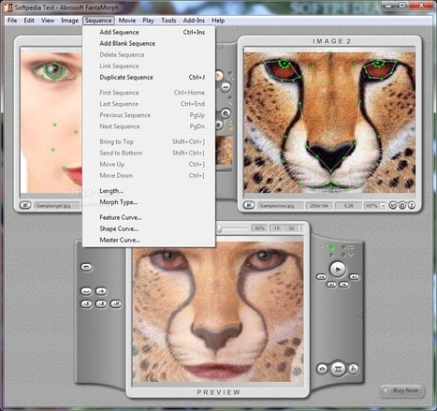Image resolution: width=437 pixels, height=411 pixels.
Task: Click middle round icon after Image 2 zoom box
Action: [402, 205]
